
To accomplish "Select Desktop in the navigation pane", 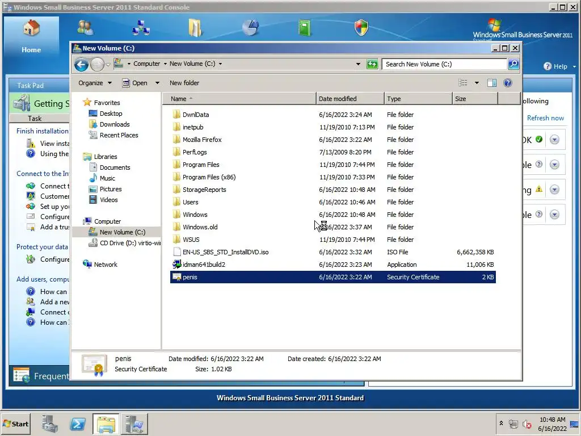I will (106, 114).
